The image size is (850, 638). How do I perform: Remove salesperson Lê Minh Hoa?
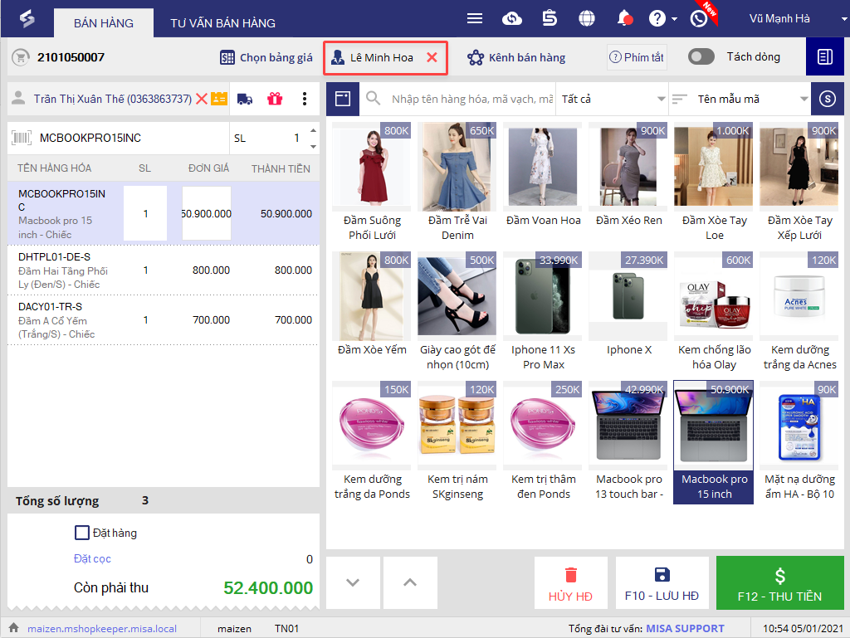pos(432,57)
